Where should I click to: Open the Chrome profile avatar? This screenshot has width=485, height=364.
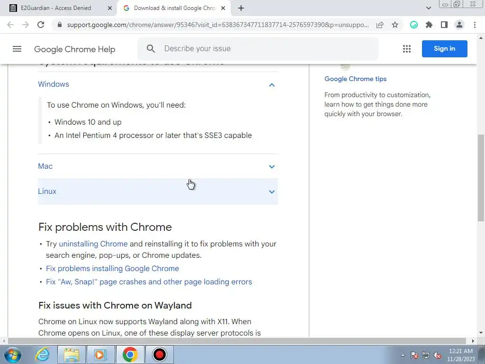coord(459,25)
